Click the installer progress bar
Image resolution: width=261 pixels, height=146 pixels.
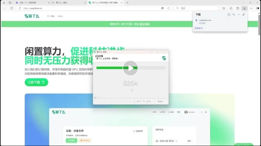pos(130,68)
